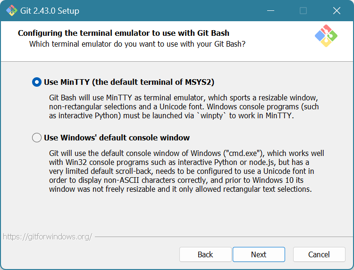Click the disabled maximize window button
354x270 pixels.
pyautogui.click(x=303, y=10)
